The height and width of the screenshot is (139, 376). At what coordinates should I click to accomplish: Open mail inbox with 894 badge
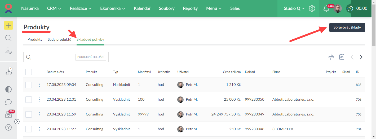pos(8,115)
